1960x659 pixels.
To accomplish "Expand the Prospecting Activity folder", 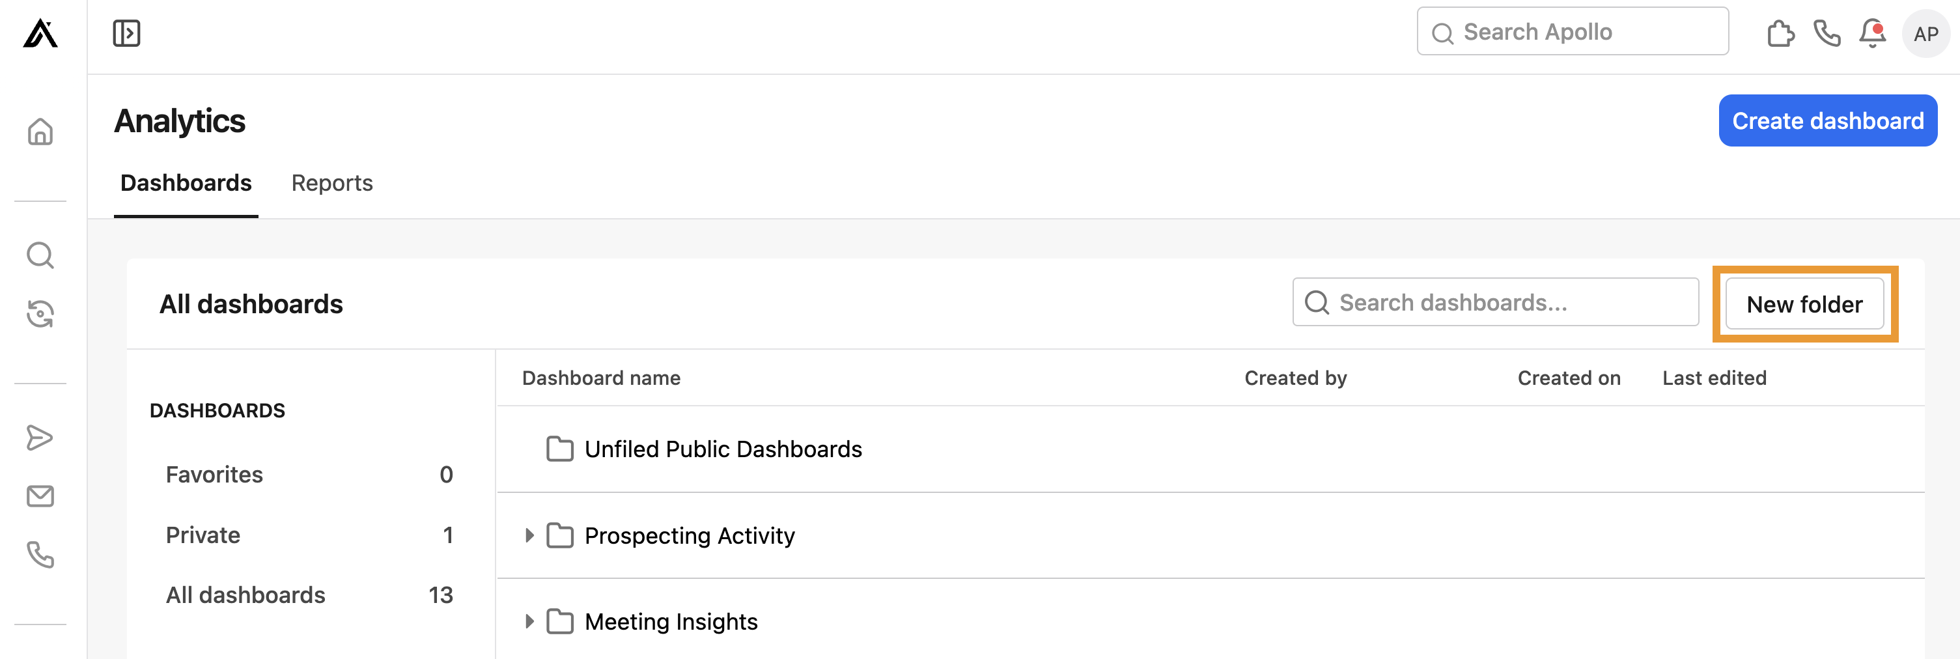I will click(529, 535).
